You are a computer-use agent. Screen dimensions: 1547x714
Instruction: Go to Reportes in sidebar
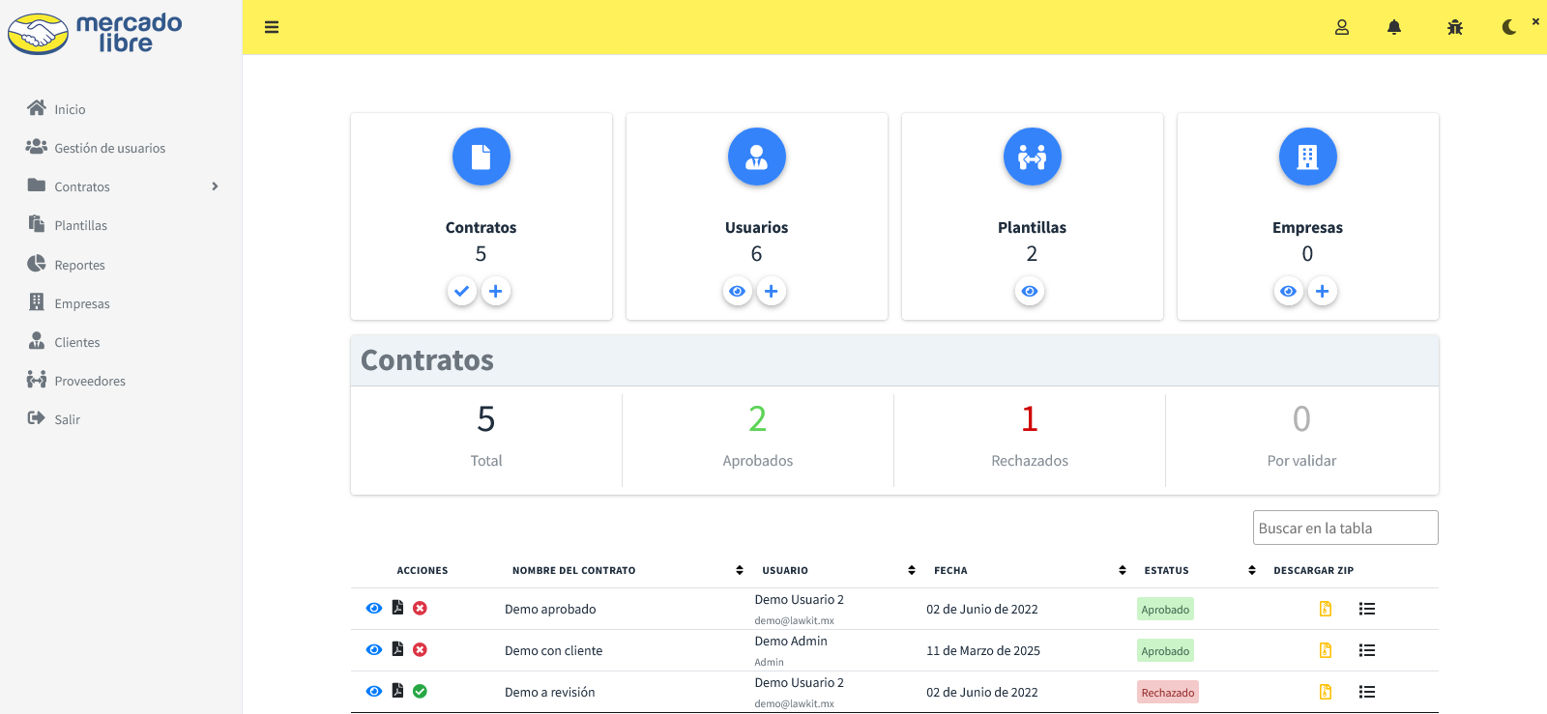coord(79,265)
